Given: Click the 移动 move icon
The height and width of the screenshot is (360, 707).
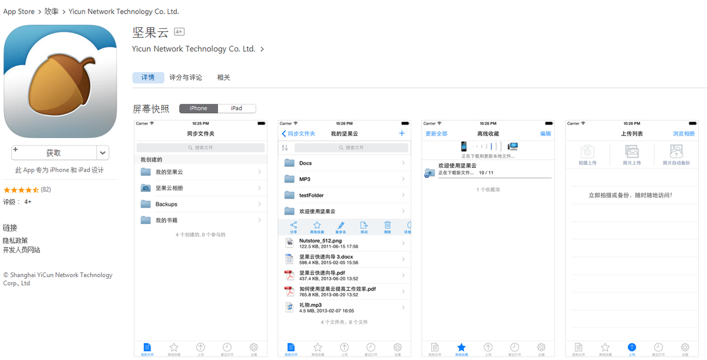Looking at the screenshot, I should pos(364,225).
